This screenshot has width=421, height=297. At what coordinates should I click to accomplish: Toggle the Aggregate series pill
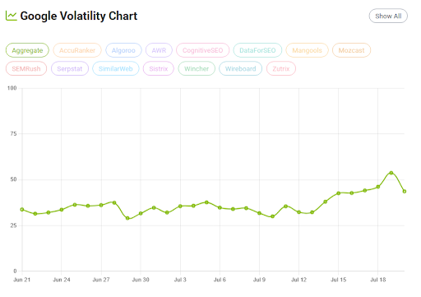click(27, 50)
